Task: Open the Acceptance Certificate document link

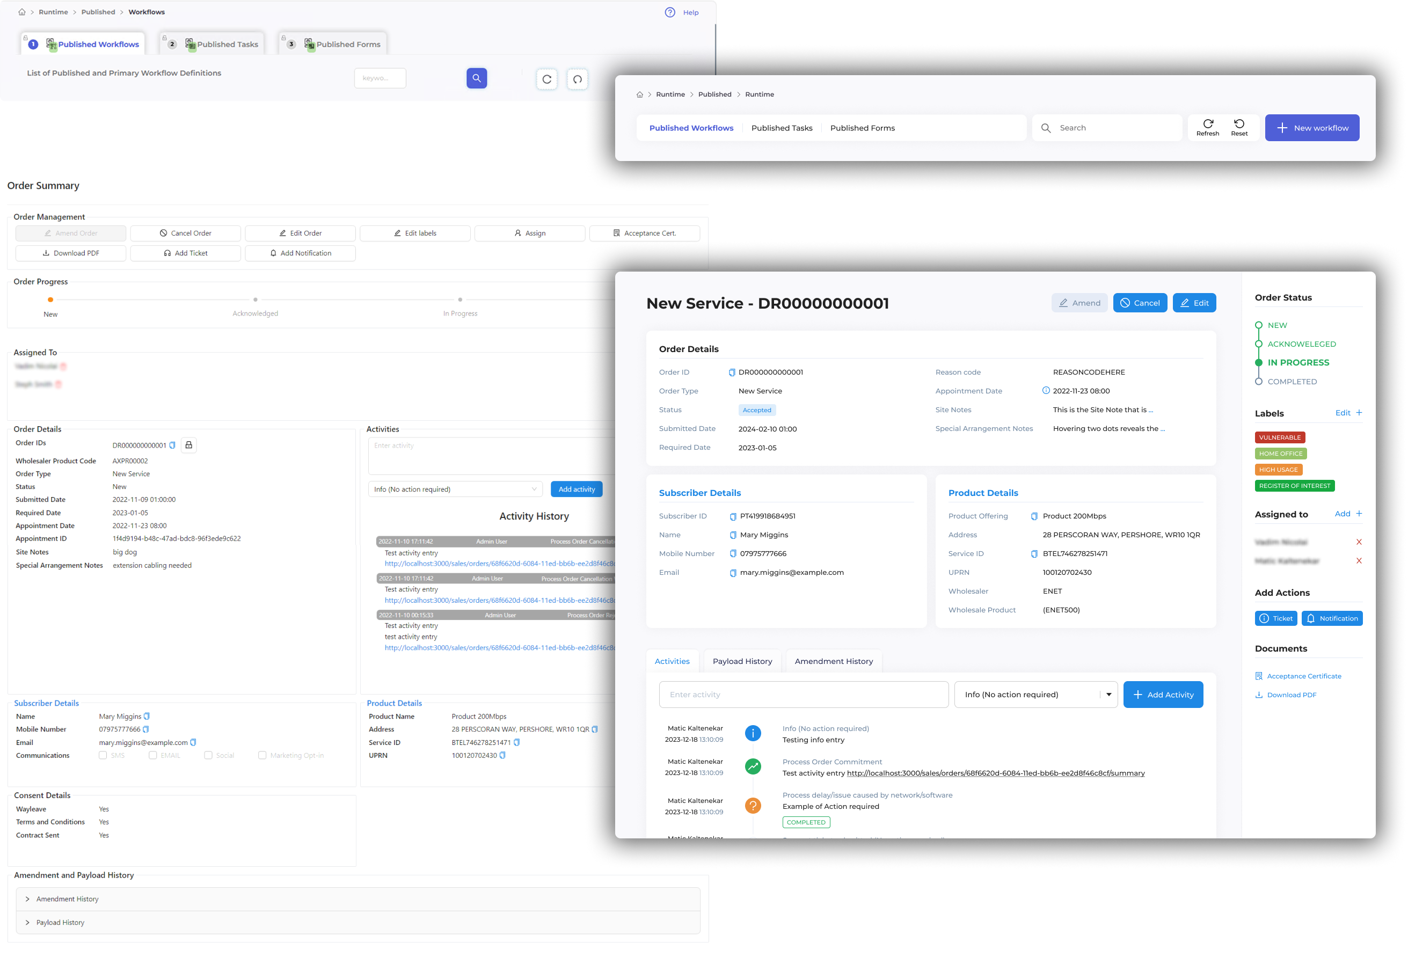Action: (x=1304, y=676)
